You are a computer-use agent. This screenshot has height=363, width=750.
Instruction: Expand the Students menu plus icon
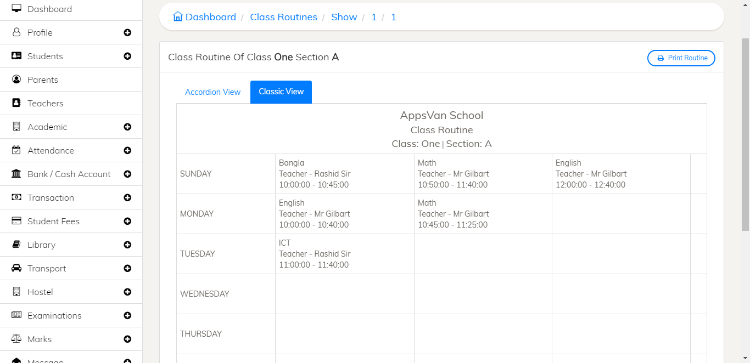coord(127,56)
